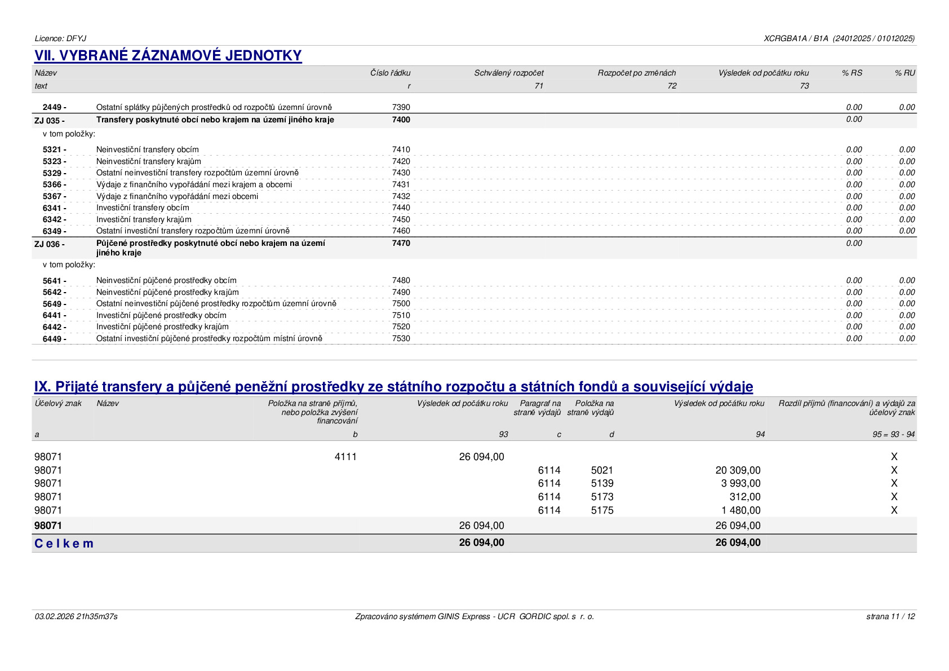Viewport: 949px width, 671px height.
Task: Click the VII. VYBRANÉ ZÁZNAMOVÉ JEDNOTKY heading
Action: [168, 55]
